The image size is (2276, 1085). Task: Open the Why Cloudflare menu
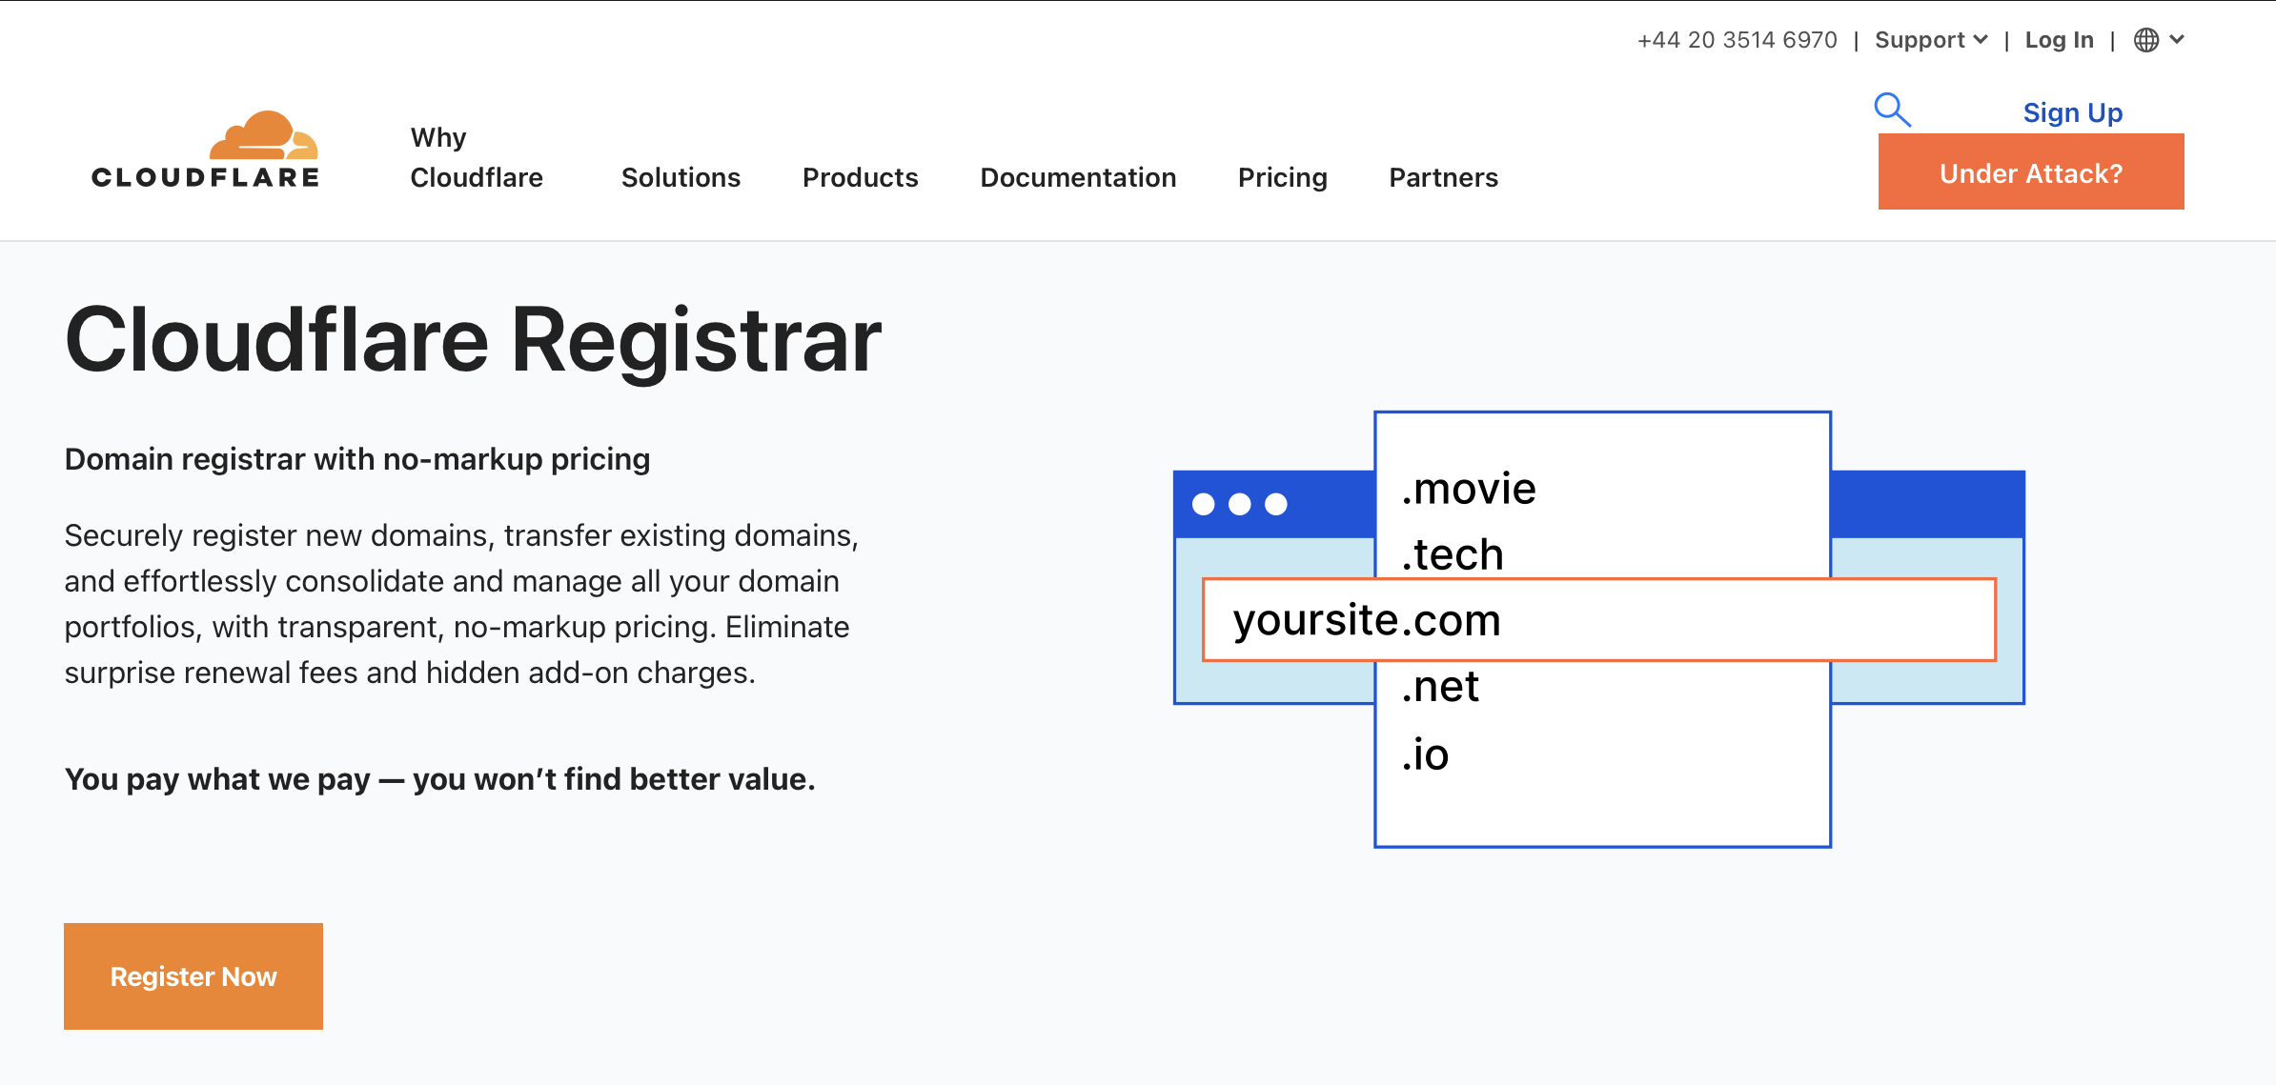point(477,157)
